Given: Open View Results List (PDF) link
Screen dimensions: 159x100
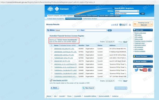Looking at the screenshot, I should pos(60,80).
